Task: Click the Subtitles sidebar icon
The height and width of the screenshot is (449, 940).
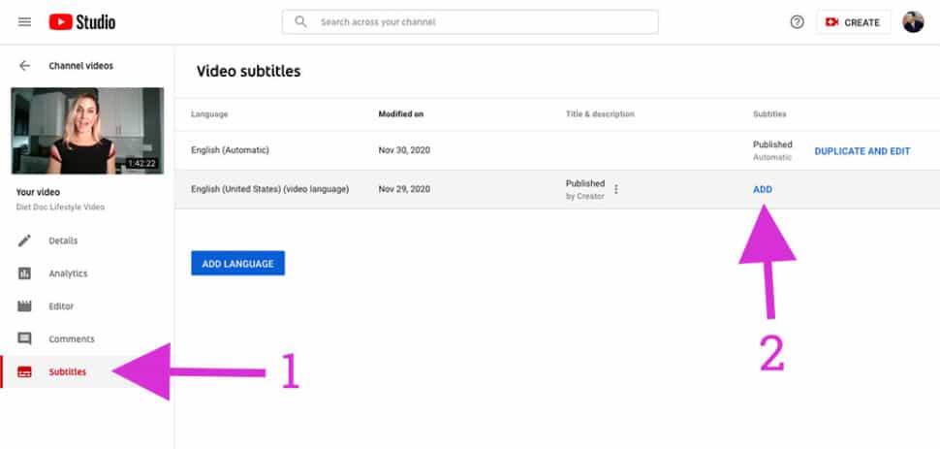Action: coord(24,372)
